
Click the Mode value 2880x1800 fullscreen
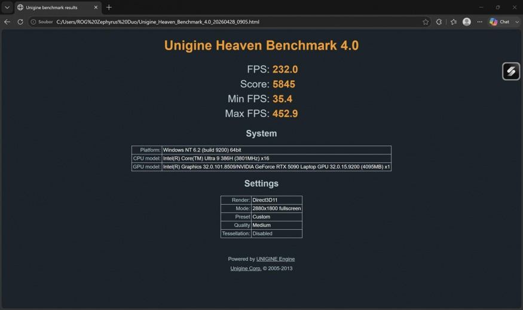(277, 208)
